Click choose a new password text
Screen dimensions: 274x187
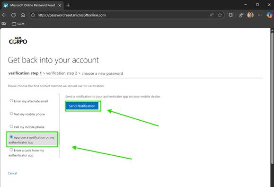[102, 73]
